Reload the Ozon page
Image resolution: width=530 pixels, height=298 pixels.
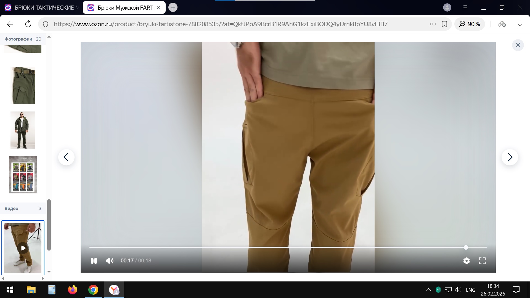click(x=28, y=24)
